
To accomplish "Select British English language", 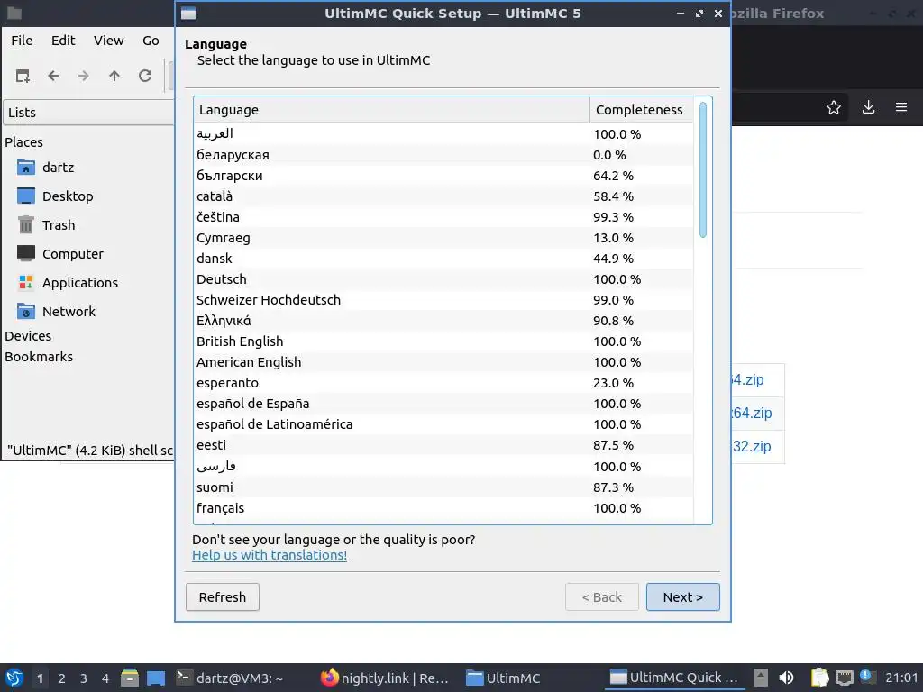I will 443,341.
